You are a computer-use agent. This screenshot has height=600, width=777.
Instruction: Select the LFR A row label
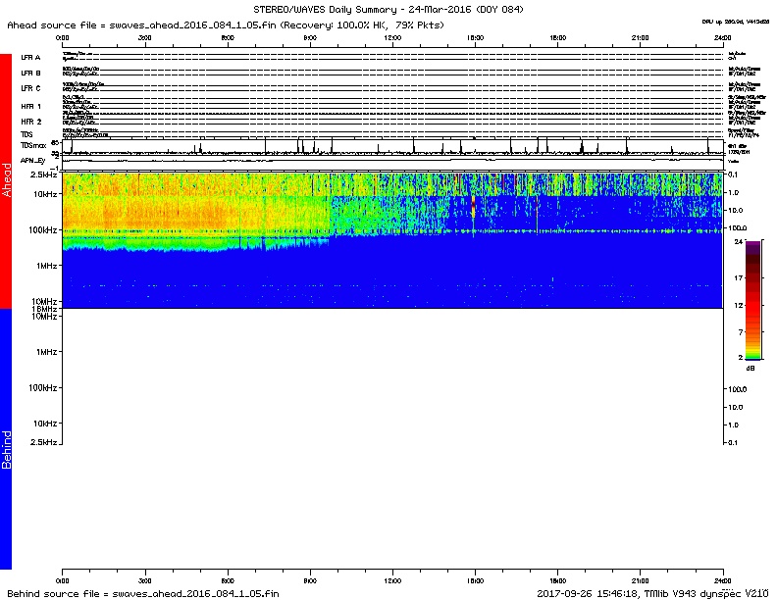31,58
